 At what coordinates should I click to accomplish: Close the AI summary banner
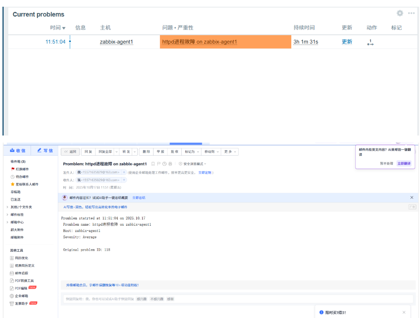pos(412,198)
